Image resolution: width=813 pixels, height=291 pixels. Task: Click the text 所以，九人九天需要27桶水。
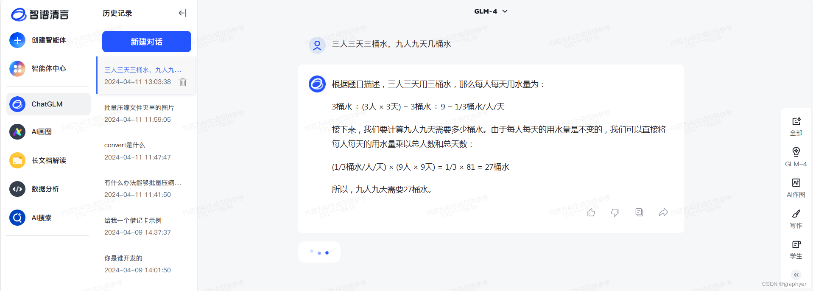click(x=383, y=189)
